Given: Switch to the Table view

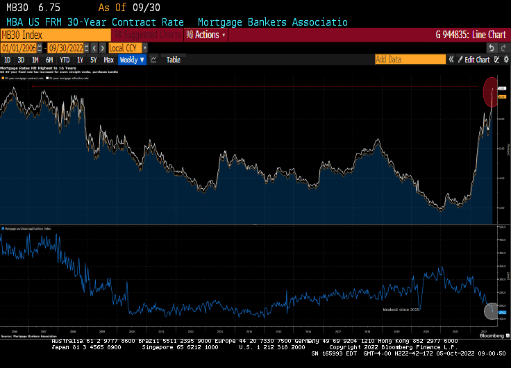Looking at the screenshot, I should [x=173, y=60].
